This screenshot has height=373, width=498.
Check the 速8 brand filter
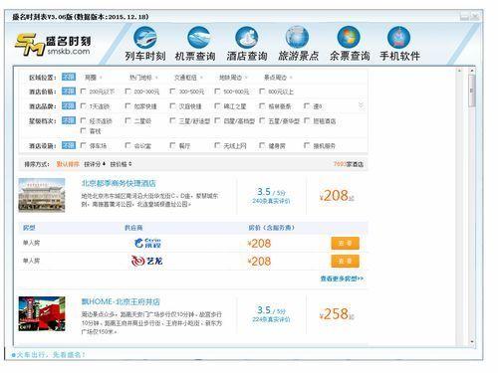point(307,106)
